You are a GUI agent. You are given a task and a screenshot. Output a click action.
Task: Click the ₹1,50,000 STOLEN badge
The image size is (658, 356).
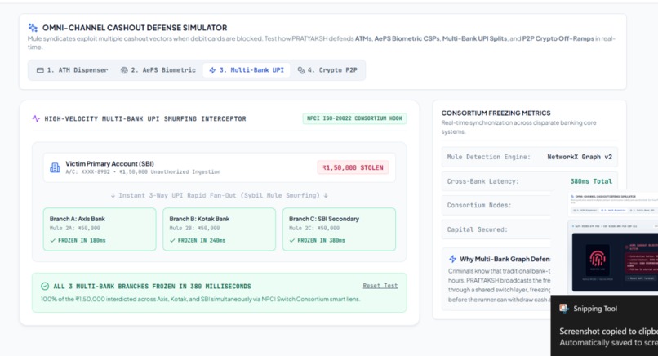pyautogui.click(x=353, y=167)
